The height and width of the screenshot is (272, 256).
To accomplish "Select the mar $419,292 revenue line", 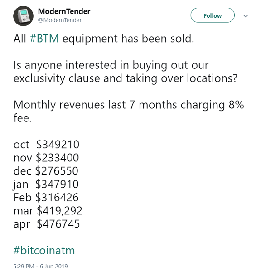I will click(48, 211).
